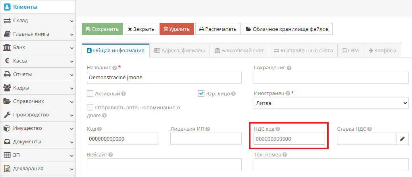
Task: Click help icon next to Вебсайт
Action: point(111,155)
